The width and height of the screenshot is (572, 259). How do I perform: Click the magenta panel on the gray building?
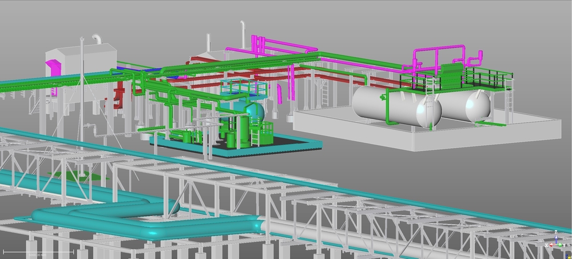click(53, 67)
